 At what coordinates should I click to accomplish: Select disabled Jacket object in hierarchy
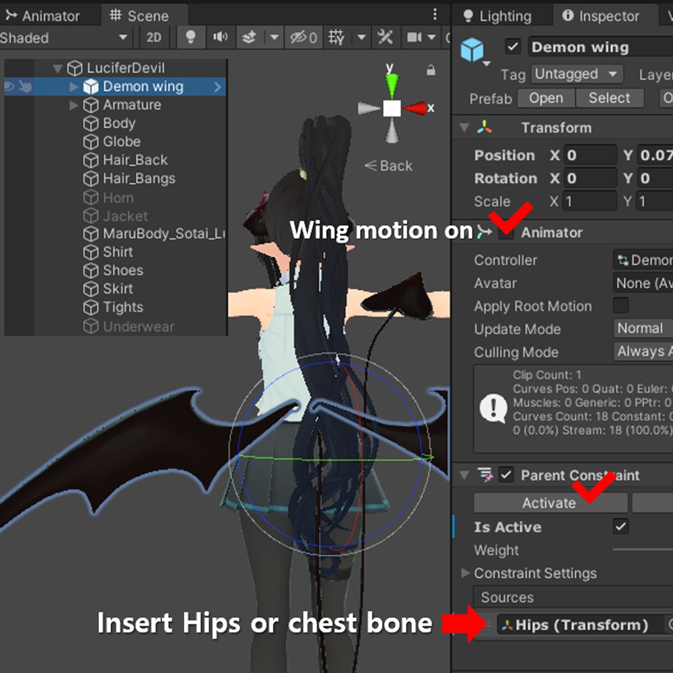point(125,216)
